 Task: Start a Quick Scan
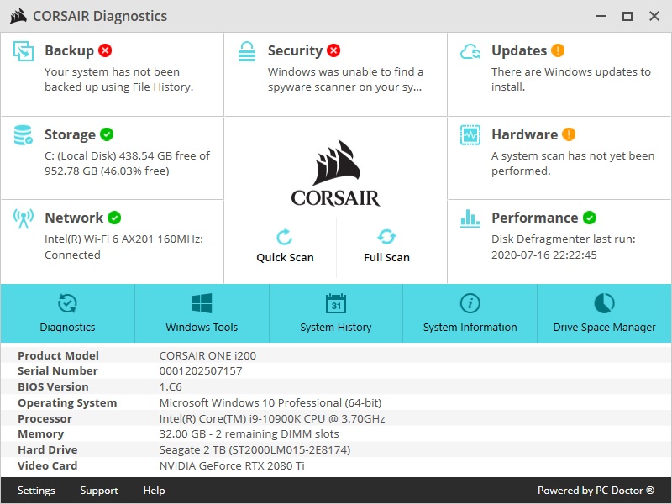(x=285, y=246)
